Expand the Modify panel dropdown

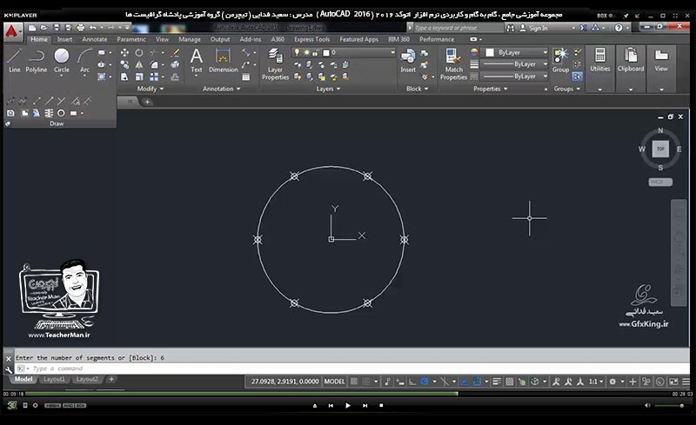tap(151, 89)
